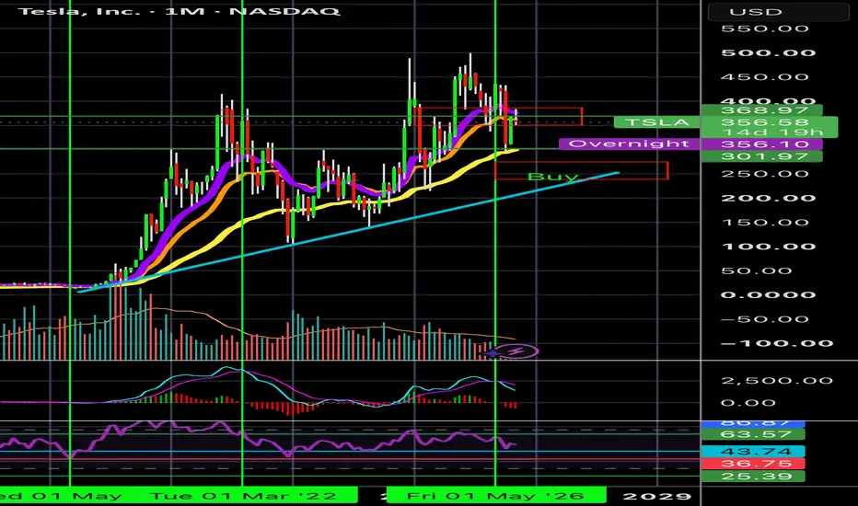
Task: Click the 0.00 MACD axis label
Action: (748, 403)
